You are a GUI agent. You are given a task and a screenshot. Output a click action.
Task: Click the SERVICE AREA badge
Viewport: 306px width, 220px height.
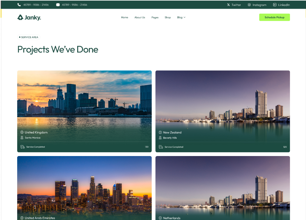click(x=29, y=37)
